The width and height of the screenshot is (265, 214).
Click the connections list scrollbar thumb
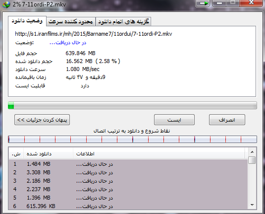tap(252, 160)
